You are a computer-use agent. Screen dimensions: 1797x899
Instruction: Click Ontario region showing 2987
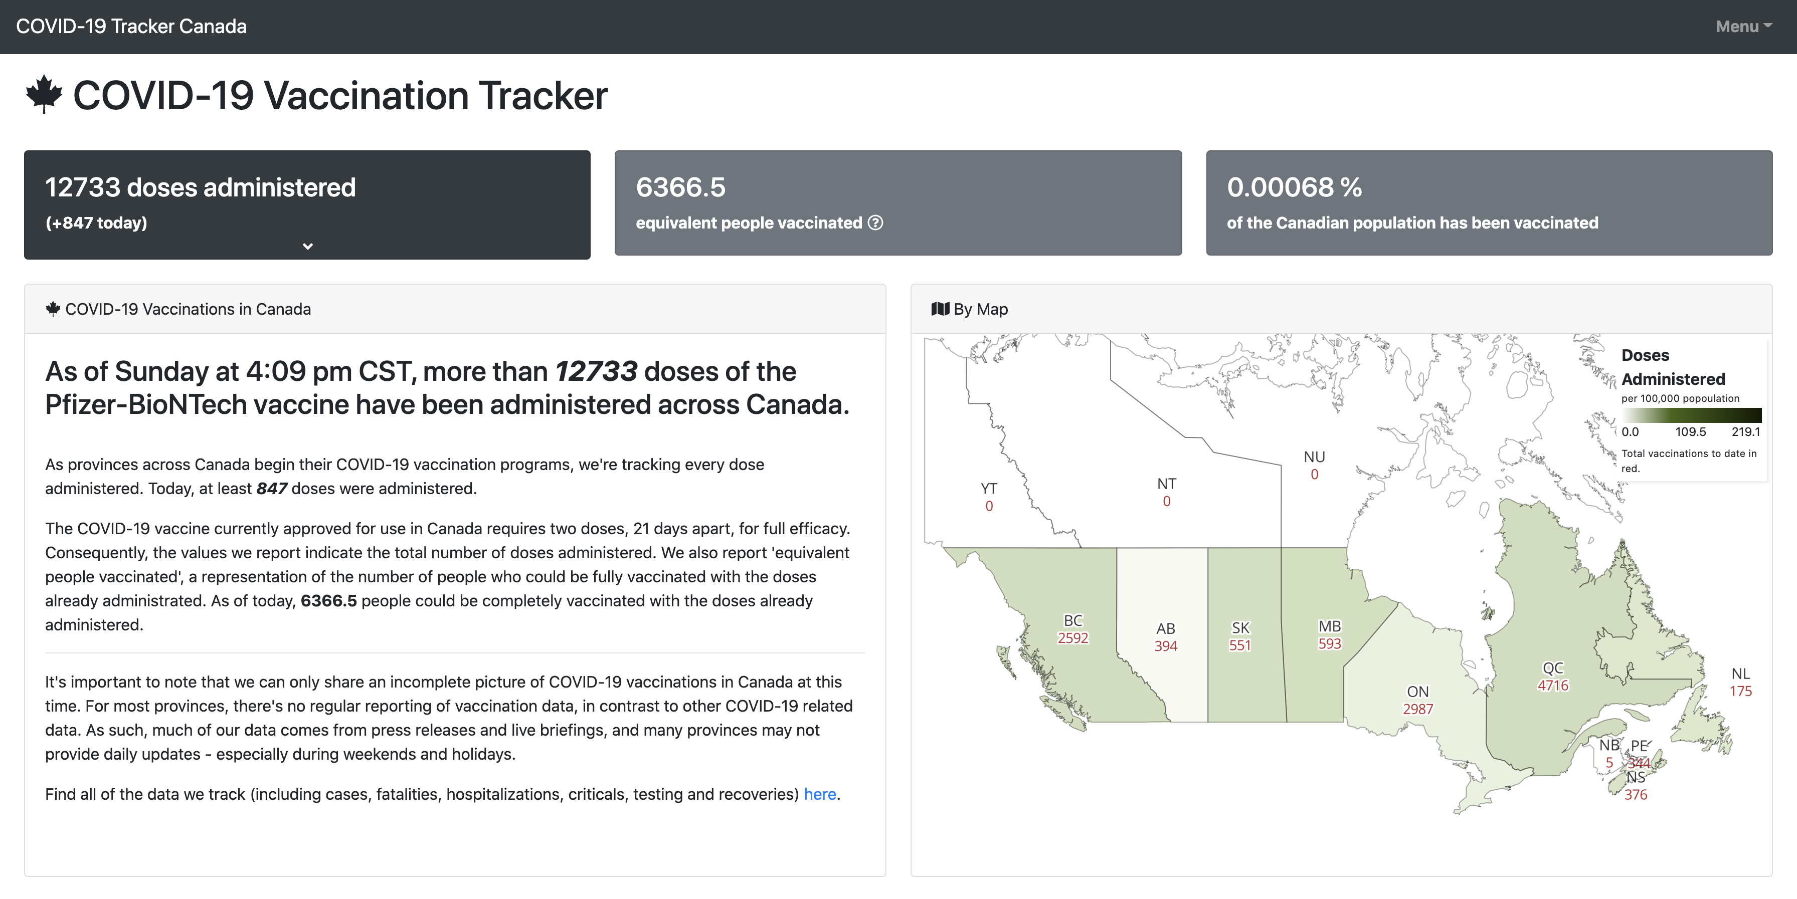[x=1417, y=700]
